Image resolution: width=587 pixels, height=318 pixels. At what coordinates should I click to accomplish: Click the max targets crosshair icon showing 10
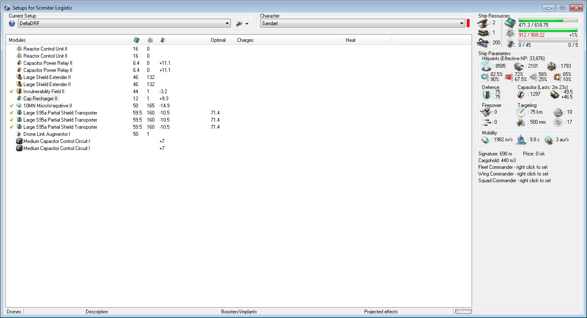(558, 112)
